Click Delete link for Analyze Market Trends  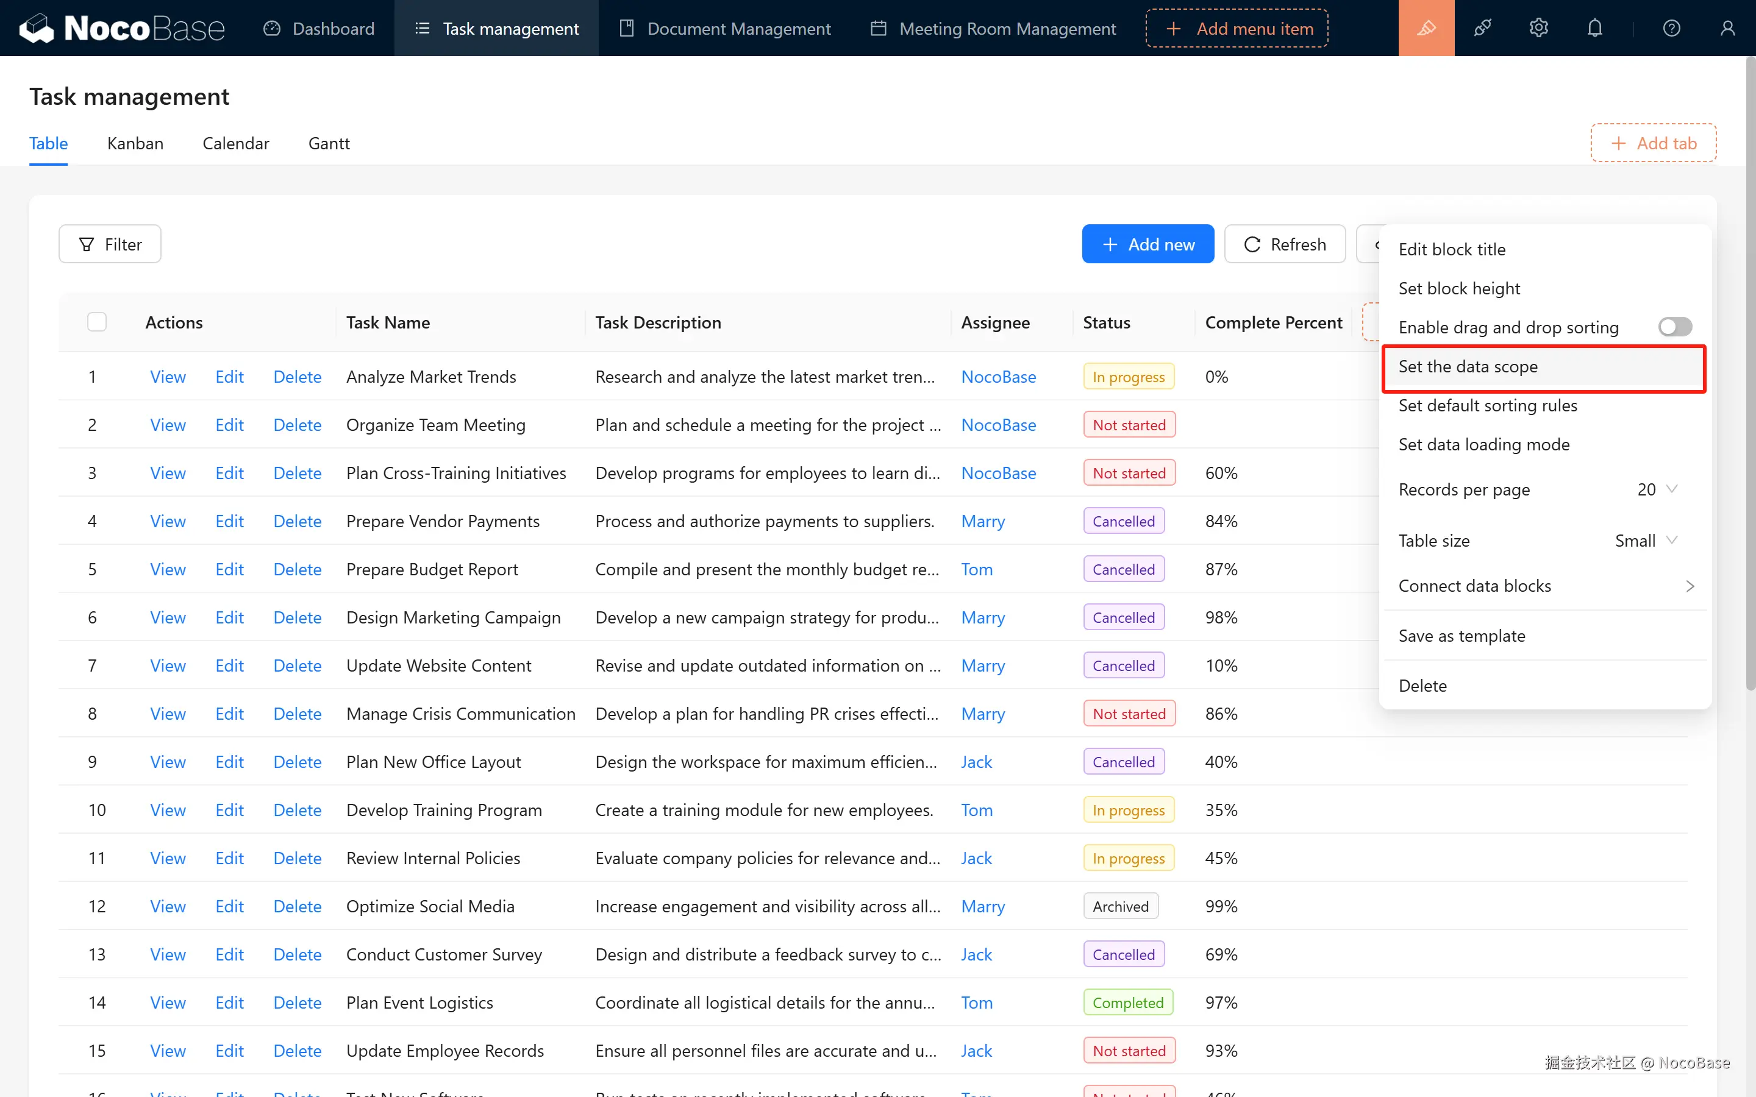coord(297,377)
